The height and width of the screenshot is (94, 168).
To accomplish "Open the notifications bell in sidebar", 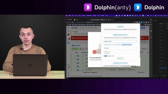I will tap(68, 68).
